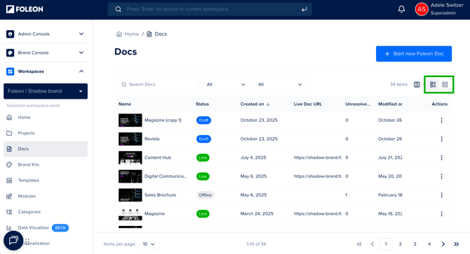Switch to list view
Viewport: 470px width, 254px height.
click(x=433, y=85)
